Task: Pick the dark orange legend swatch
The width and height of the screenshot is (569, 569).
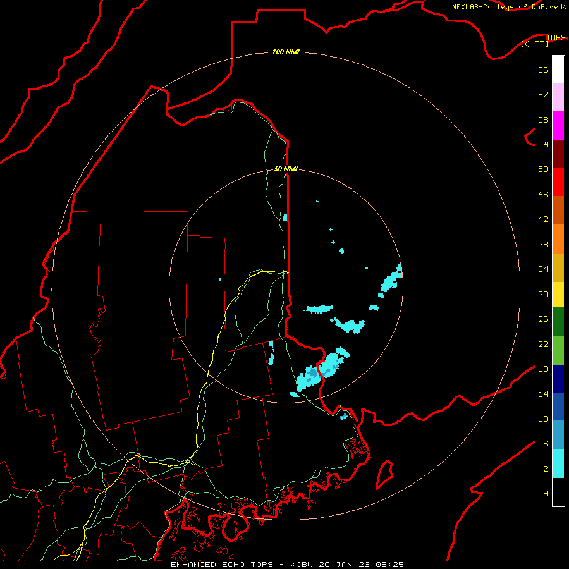Action: click(x=558, y=210)
